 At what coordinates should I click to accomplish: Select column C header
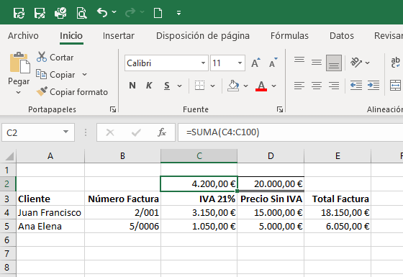coord(199,155)
